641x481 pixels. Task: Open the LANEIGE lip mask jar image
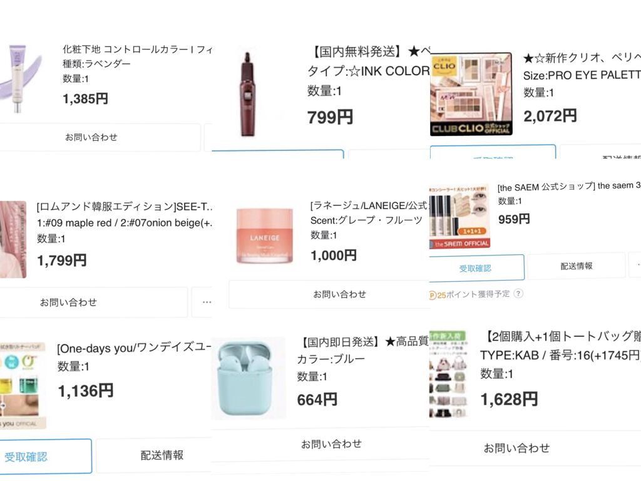click(265, 236)
